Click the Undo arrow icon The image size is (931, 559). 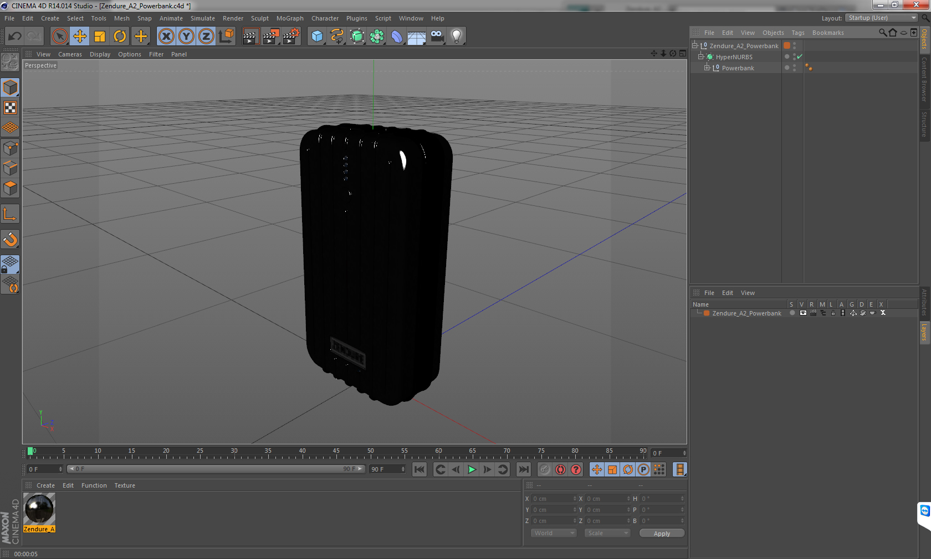tap(15, 37)
